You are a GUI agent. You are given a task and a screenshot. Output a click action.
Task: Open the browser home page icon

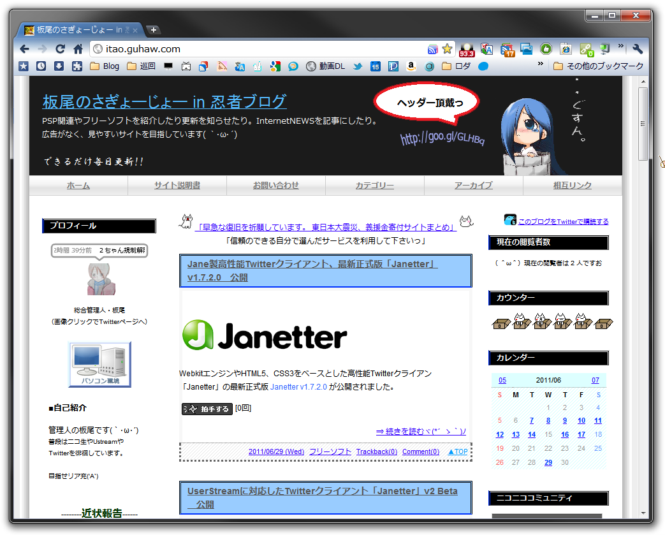(78, 49)
